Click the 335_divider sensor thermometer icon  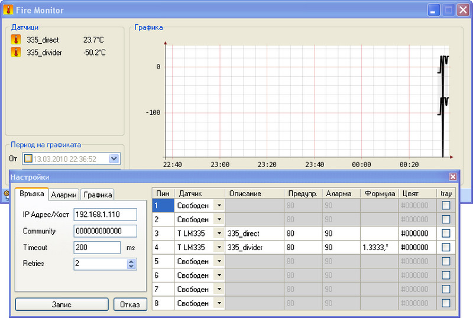(x=16, y=53)
